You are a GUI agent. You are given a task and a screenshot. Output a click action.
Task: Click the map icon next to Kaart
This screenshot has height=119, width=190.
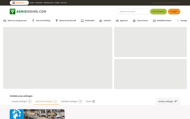click(93, 101)
